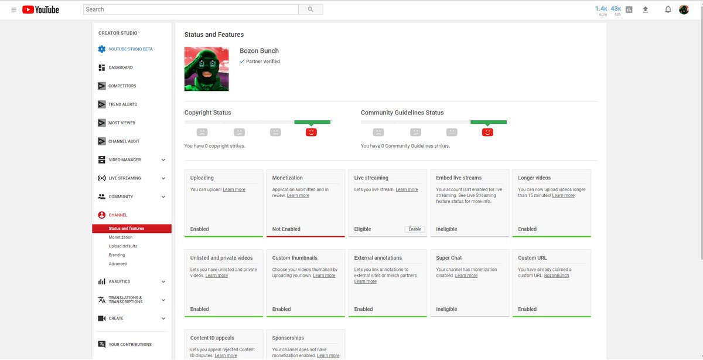Screen dimensions: 703x360
Task: Open the Advanced submenu item
Action: coord(118,264)
